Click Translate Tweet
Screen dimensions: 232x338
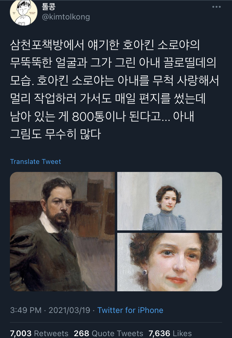(x=36, y=161)
